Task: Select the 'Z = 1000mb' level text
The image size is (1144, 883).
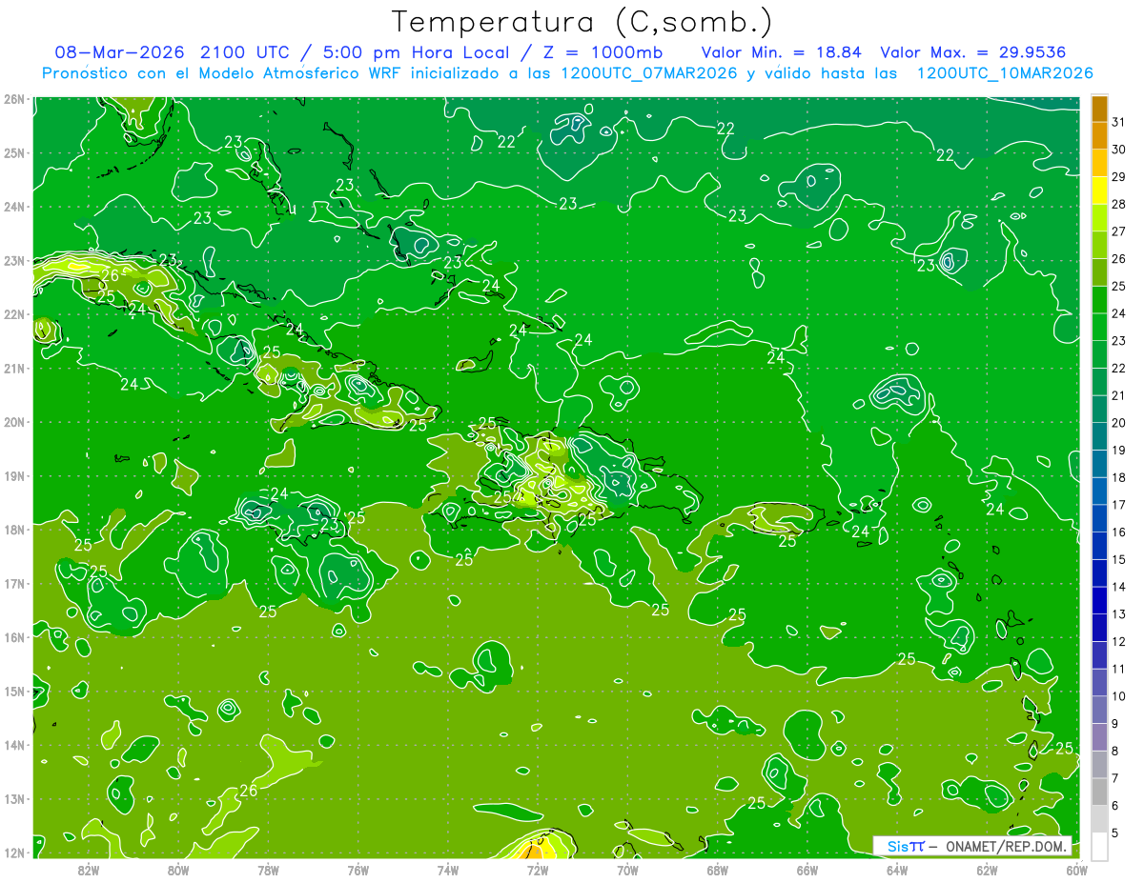Action: pyautogui.click(x=603, y=51)
